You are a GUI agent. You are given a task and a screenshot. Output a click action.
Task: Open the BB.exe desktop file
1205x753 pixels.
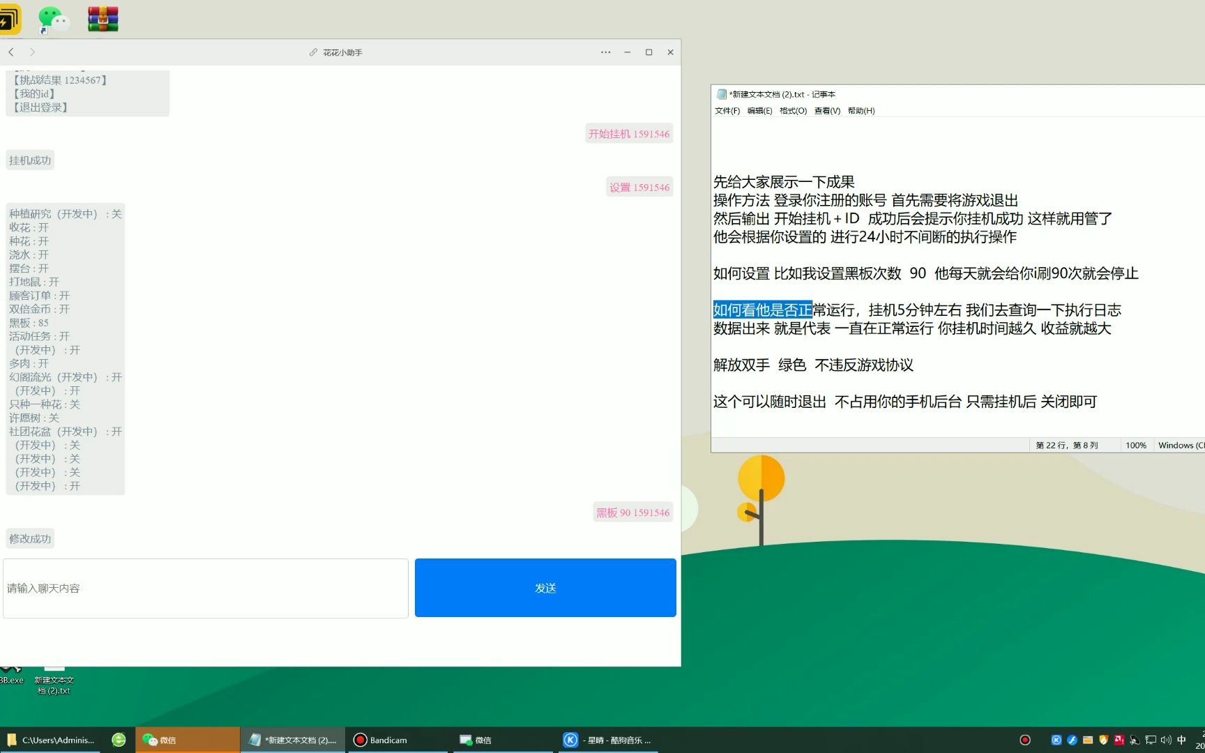point(11,676)
